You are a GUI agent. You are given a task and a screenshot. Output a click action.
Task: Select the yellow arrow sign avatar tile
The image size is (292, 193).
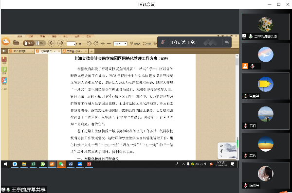266,86
